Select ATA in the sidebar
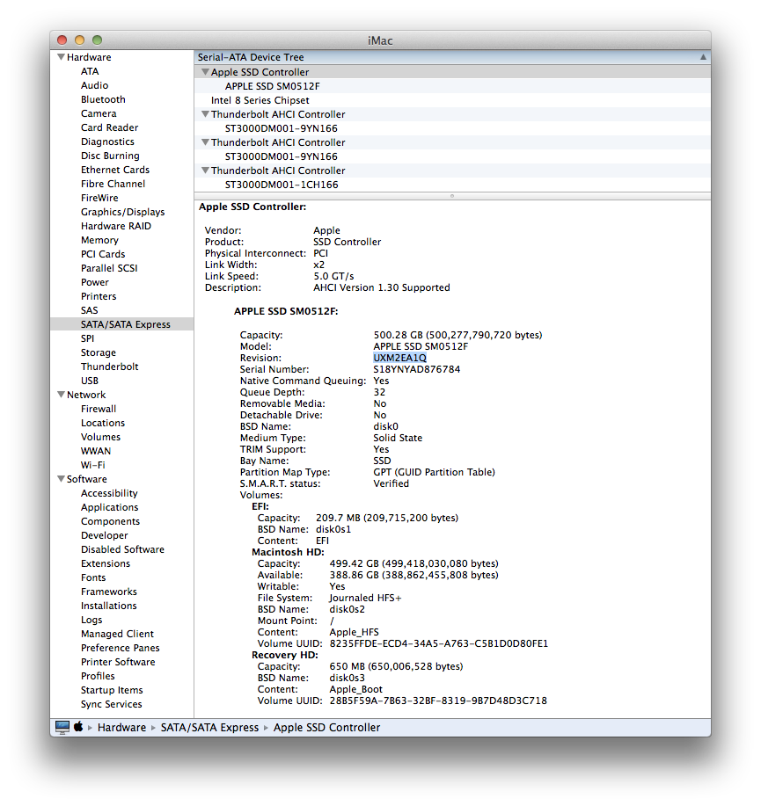The image size is (761, 806). (x=90, y=71)
